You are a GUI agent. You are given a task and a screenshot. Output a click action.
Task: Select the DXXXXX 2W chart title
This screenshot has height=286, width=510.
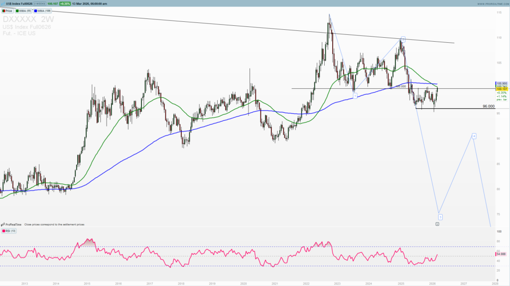point(27,18)
